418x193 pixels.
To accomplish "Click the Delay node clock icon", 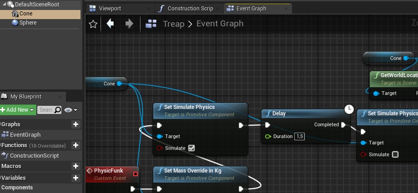I will tap(349, 109).
